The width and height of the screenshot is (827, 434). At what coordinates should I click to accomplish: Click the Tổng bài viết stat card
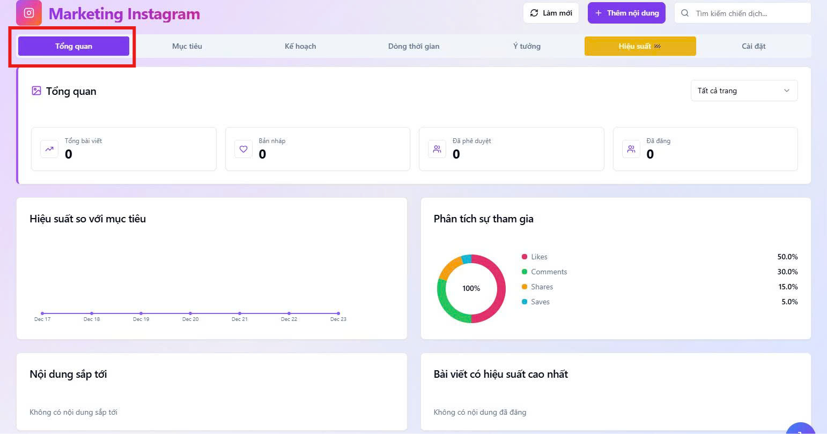coord(124,149)
